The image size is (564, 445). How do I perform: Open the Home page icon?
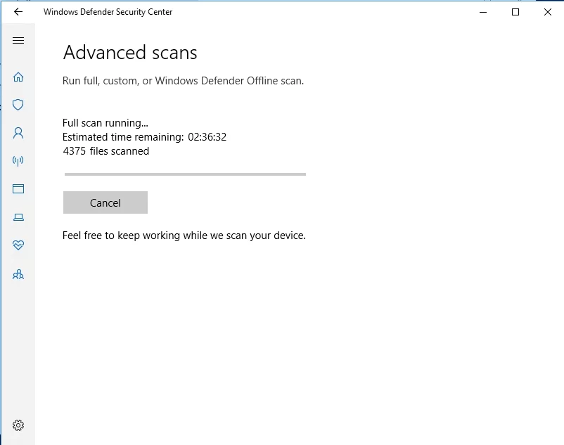(18, 77)
